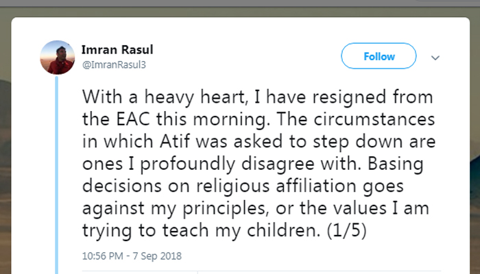The width and height of the screenshot is (480, 274).
Task: Expand the tweet options chevron
Action: [x=435, y=58]
